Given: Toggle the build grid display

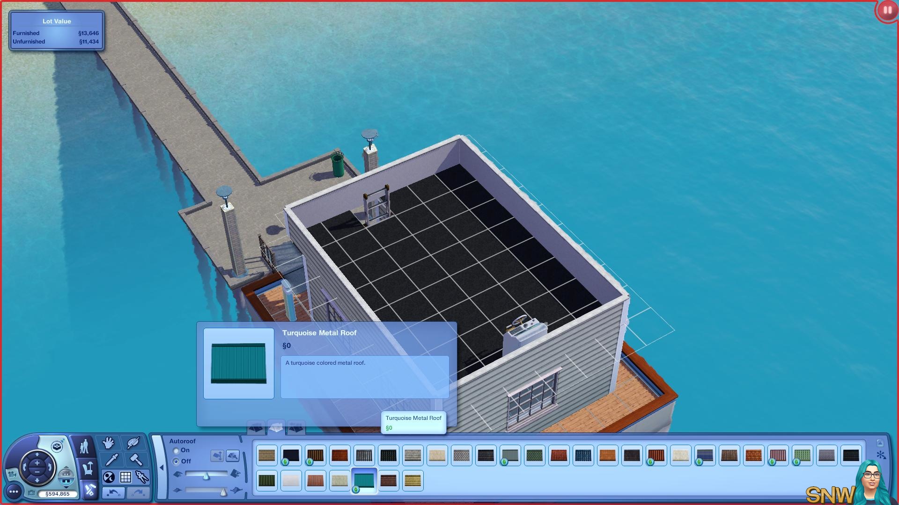Looking at the screenshot, I should click(x=125, y=477).
